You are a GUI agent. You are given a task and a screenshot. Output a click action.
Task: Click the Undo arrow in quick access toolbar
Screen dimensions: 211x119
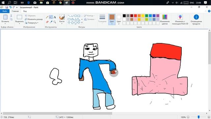[x=10, y=7]
